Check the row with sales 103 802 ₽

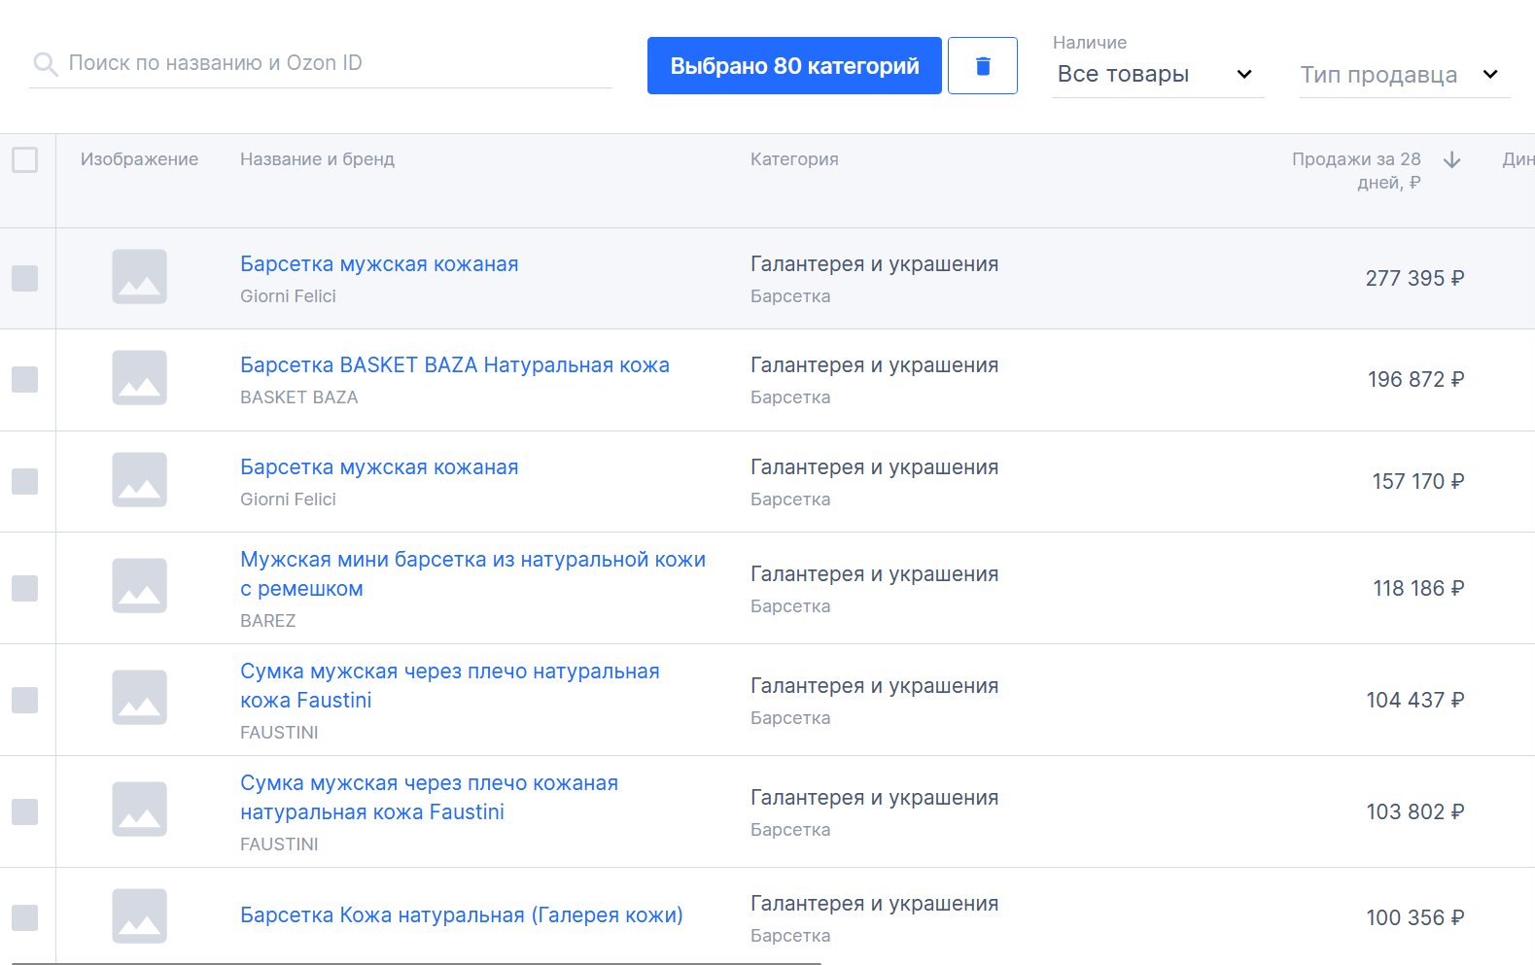click(x=25, y=812)
